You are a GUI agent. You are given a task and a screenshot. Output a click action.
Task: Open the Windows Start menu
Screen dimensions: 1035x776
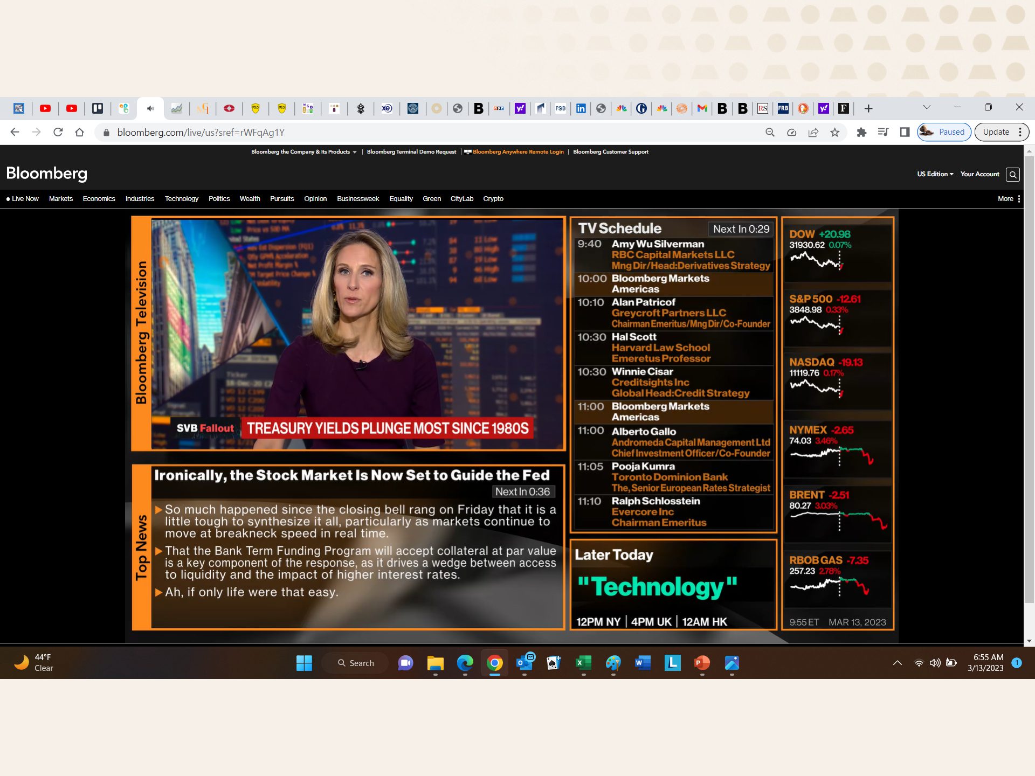coord(304,663)
